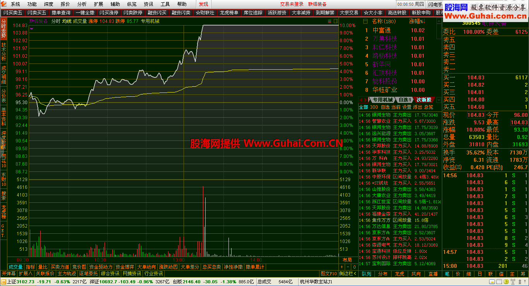Click the 交易未登录 login link
The image size is (529, 286).
pyautogui.click(x=292, y=4)
